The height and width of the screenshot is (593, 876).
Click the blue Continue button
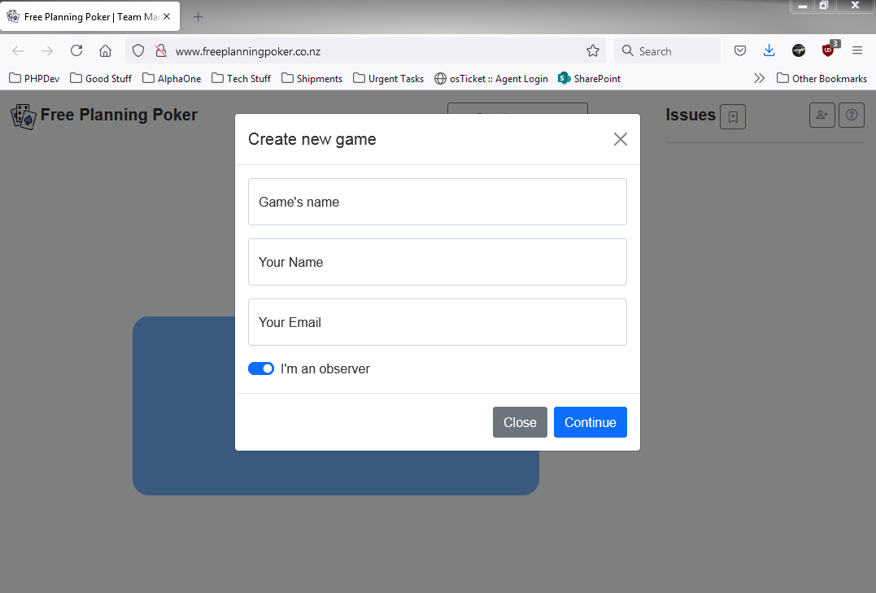[x=590, y=422]
